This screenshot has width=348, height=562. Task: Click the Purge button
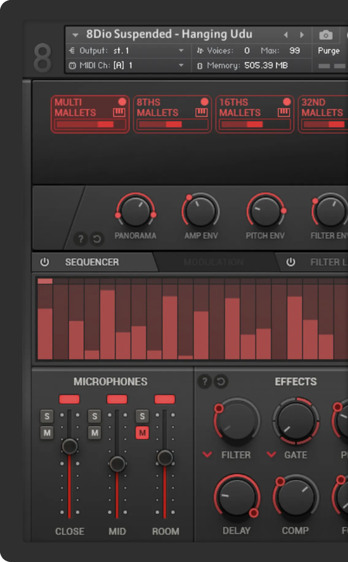tap(329, 51)
